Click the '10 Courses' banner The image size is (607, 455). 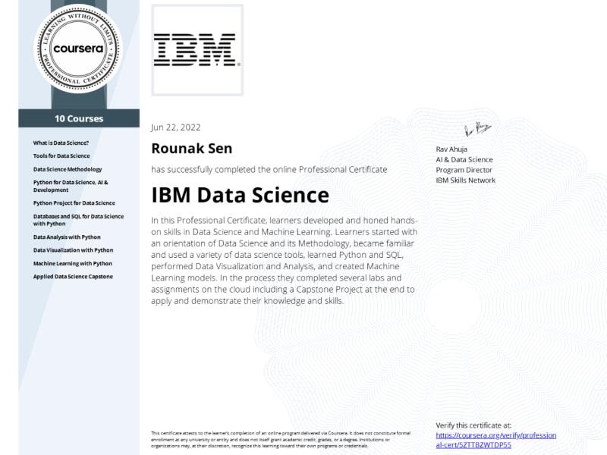pos(79,118)
